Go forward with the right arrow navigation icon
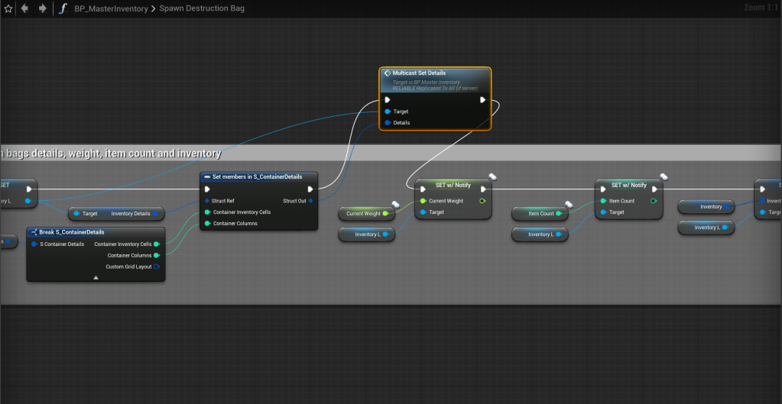782x404 pixels. point(42,8)
